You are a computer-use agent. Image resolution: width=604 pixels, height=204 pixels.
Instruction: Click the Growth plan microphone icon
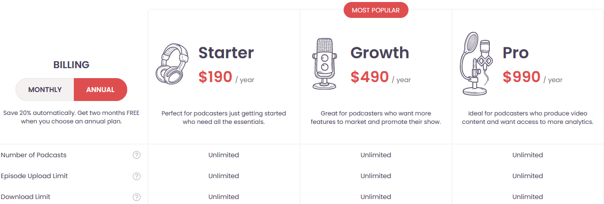point(324,64)
